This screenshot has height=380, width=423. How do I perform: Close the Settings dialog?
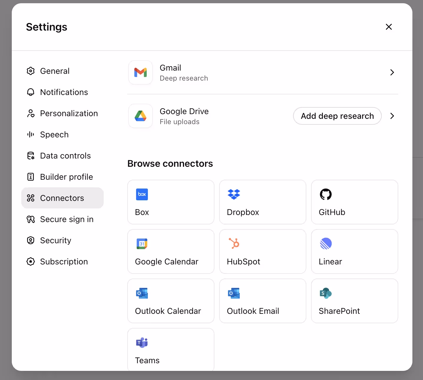pos(389,27)
